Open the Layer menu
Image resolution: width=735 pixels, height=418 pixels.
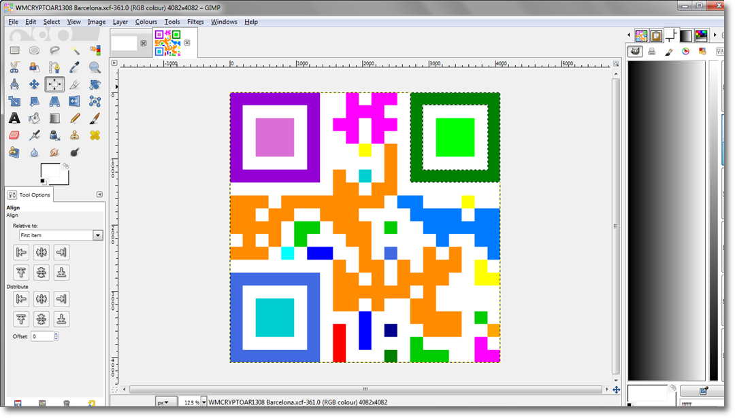click(120, 22)
